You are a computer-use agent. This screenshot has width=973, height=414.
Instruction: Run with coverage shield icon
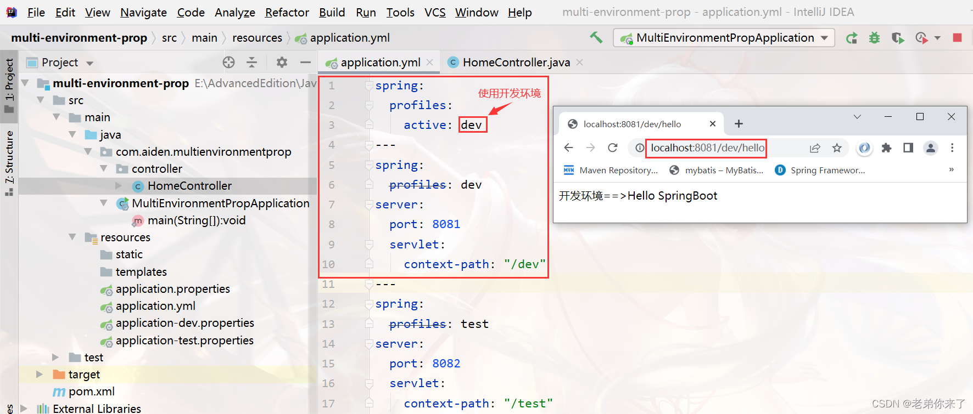pyautogui.click(x=898, y=38)
